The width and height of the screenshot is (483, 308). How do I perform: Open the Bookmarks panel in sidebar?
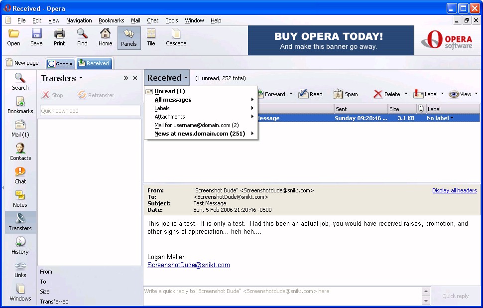click(20, 105)
